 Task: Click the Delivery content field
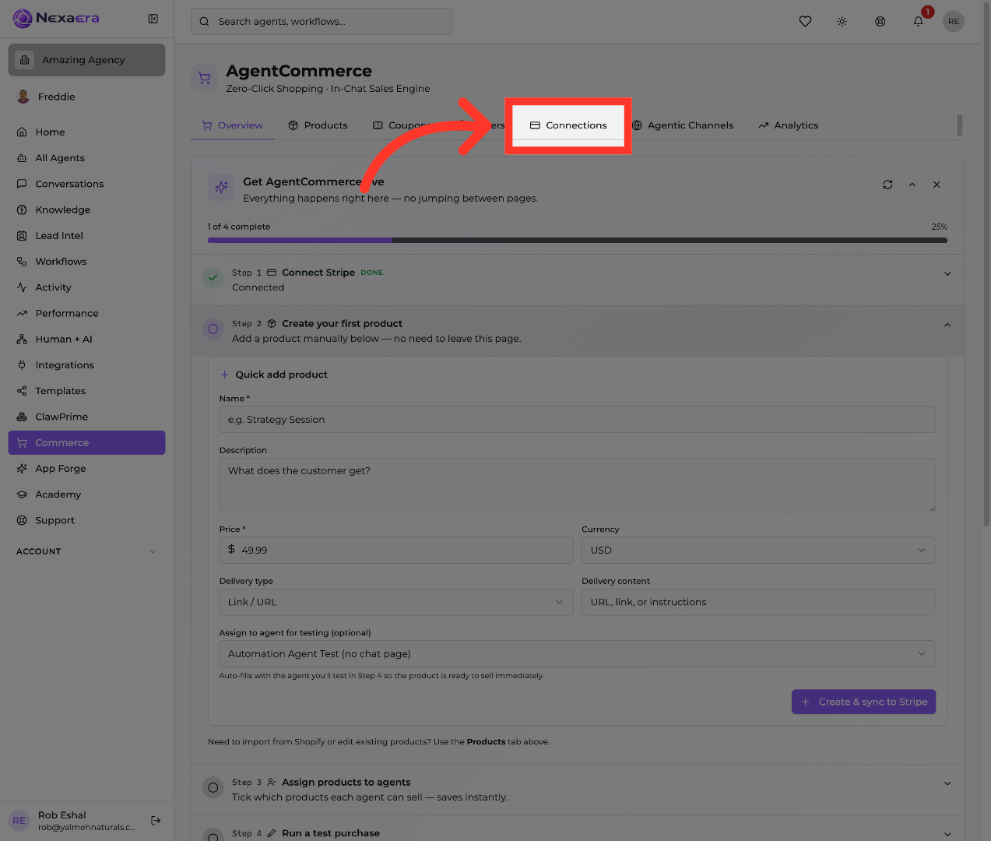(758, 602)
